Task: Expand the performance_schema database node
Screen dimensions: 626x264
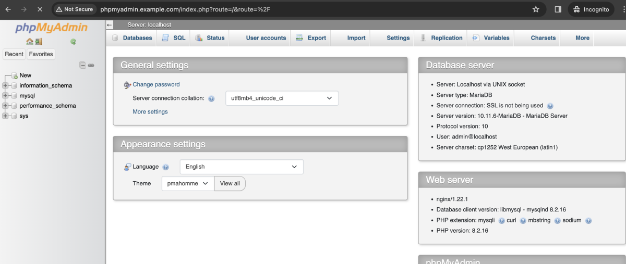Action: tap(5, 106)
